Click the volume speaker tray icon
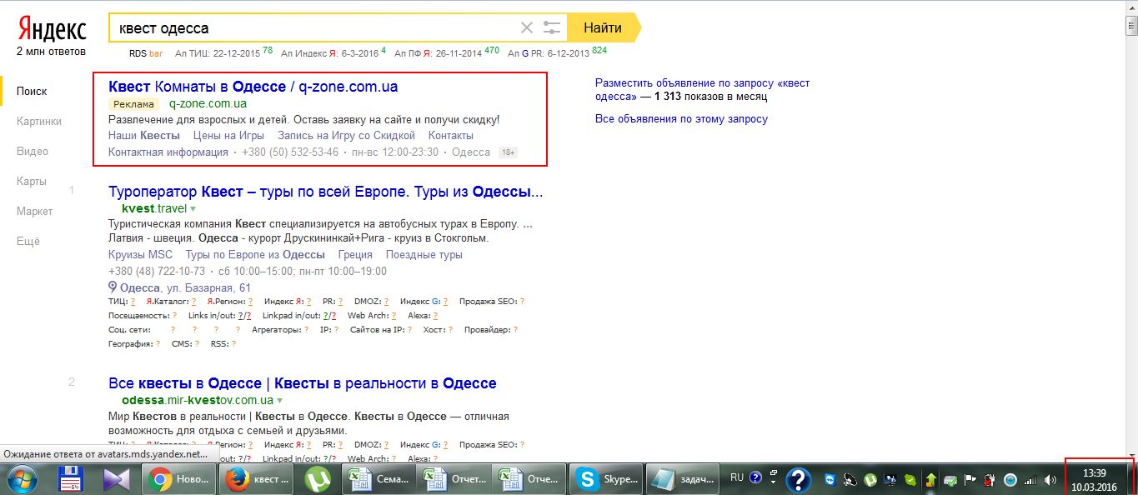The image size is (1138, 495). pos(1050,480)
